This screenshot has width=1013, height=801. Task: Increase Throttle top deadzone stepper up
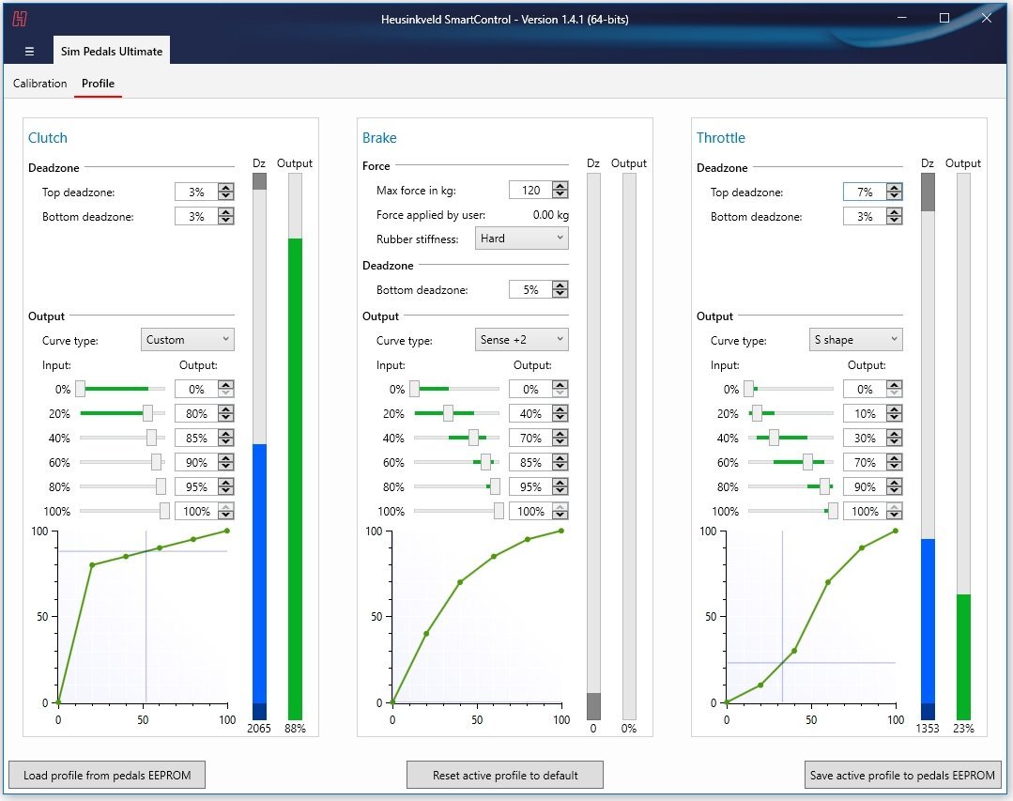click(894, 187)
